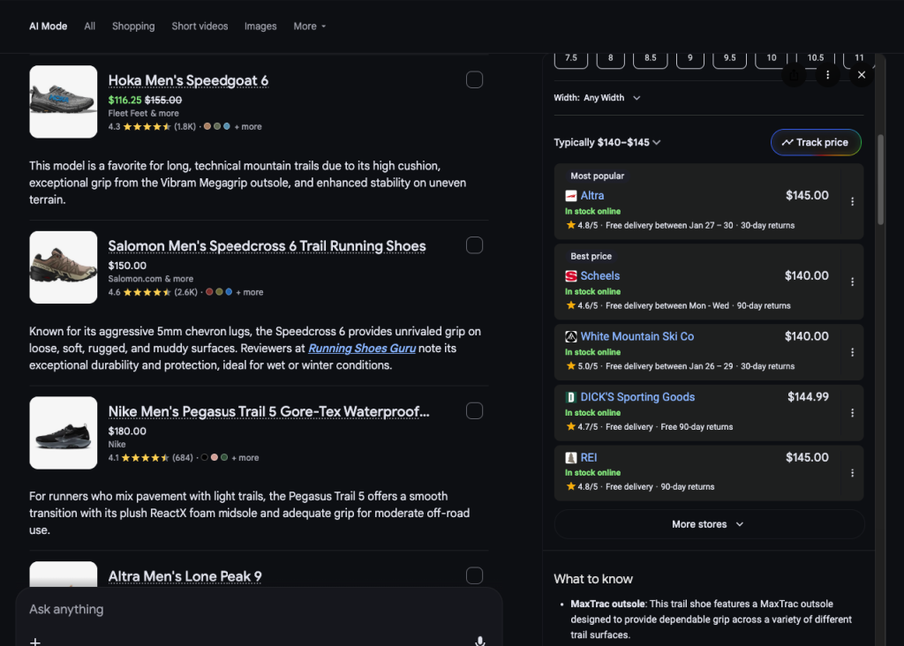Open the Width: Any Width dropdown
Viewport: 904px width, 646px height.
[598, 98]
